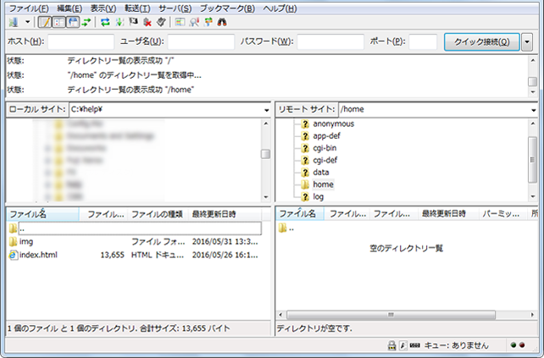Click the message log scroll up arrow
The width and height of the screenshot is (544, 358).
532,61
